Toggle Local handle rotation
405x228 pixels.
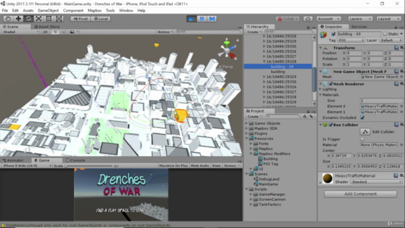101,19
